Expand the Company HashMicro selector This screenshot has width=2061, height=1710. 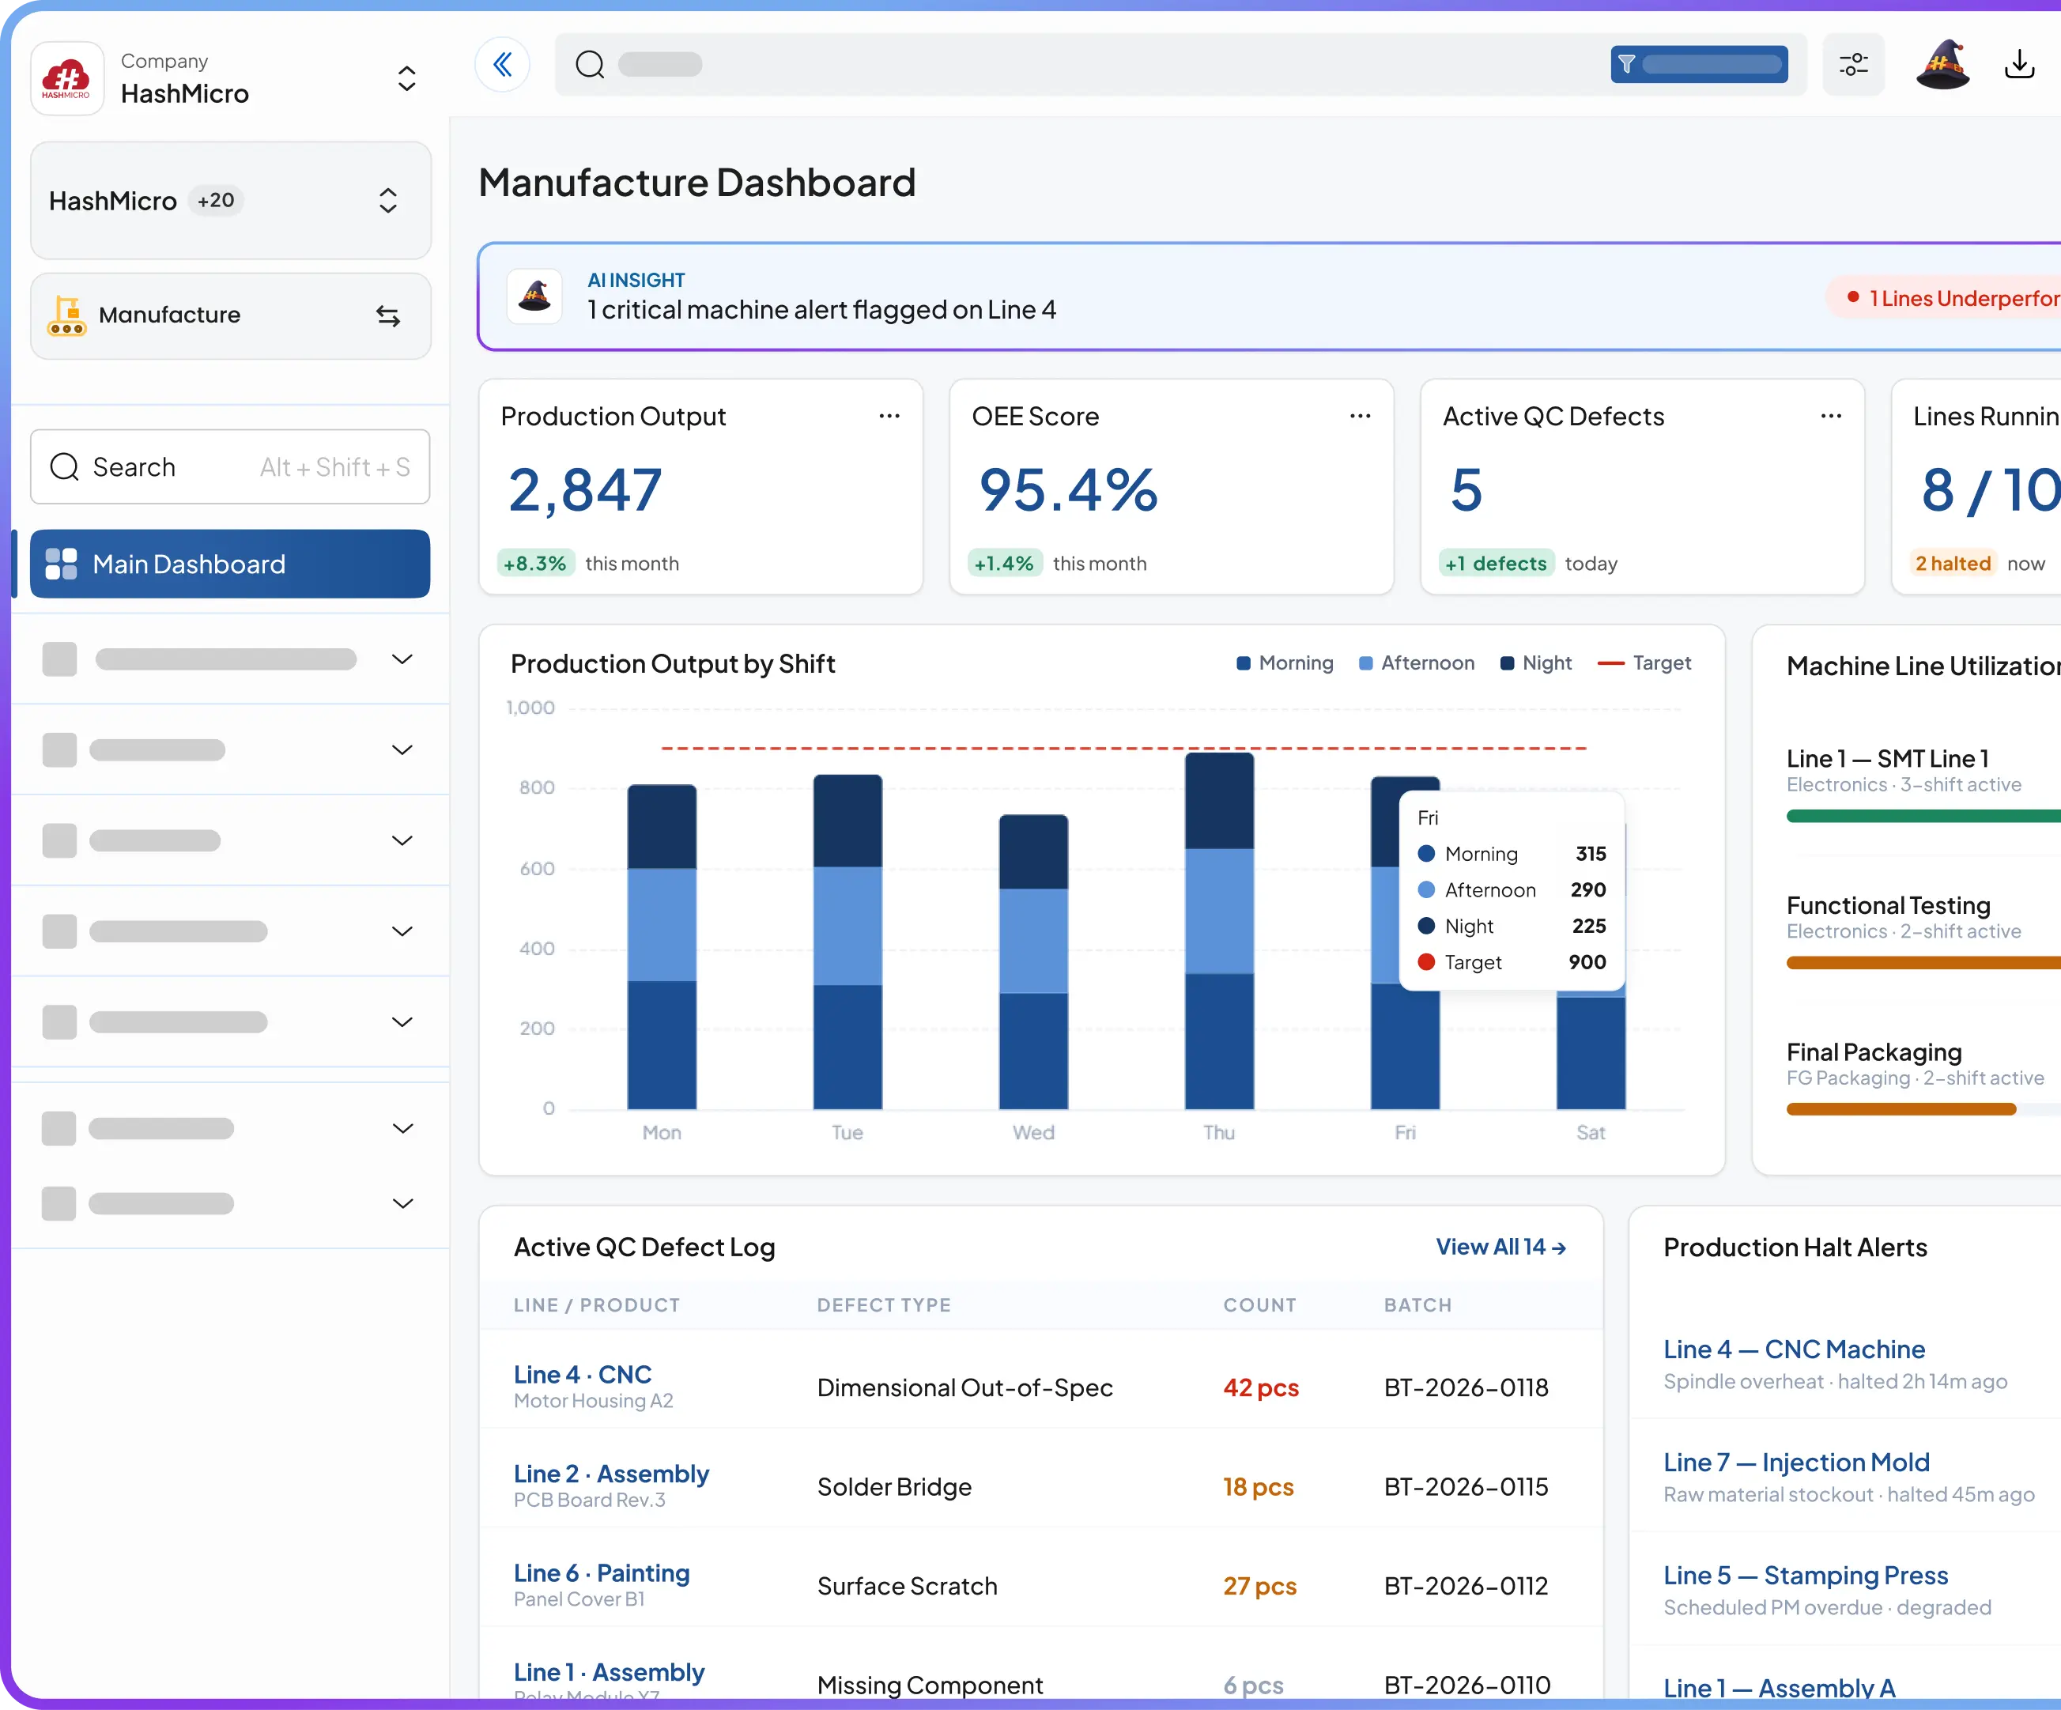[x=406, y=78]
